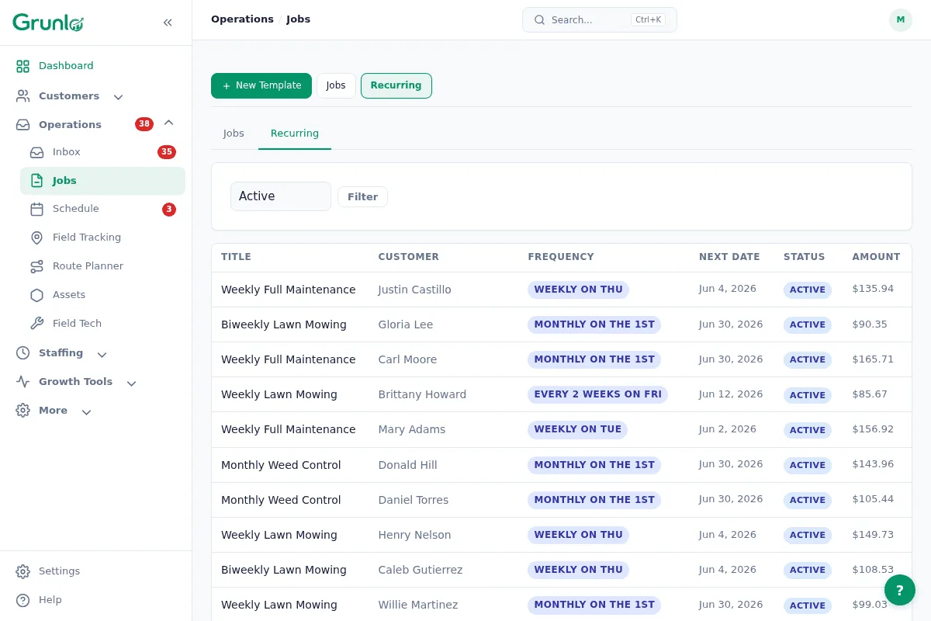Select Willie Martinez customer name
The image size is (931, 621).
[x=418, y=605]
